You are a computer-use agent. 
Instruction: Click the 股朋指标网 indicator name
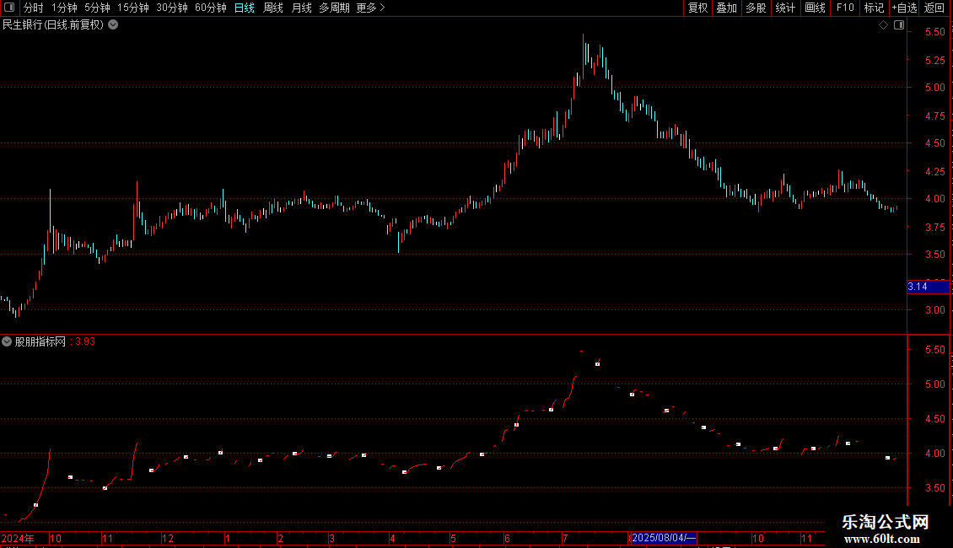coord(40,341)
